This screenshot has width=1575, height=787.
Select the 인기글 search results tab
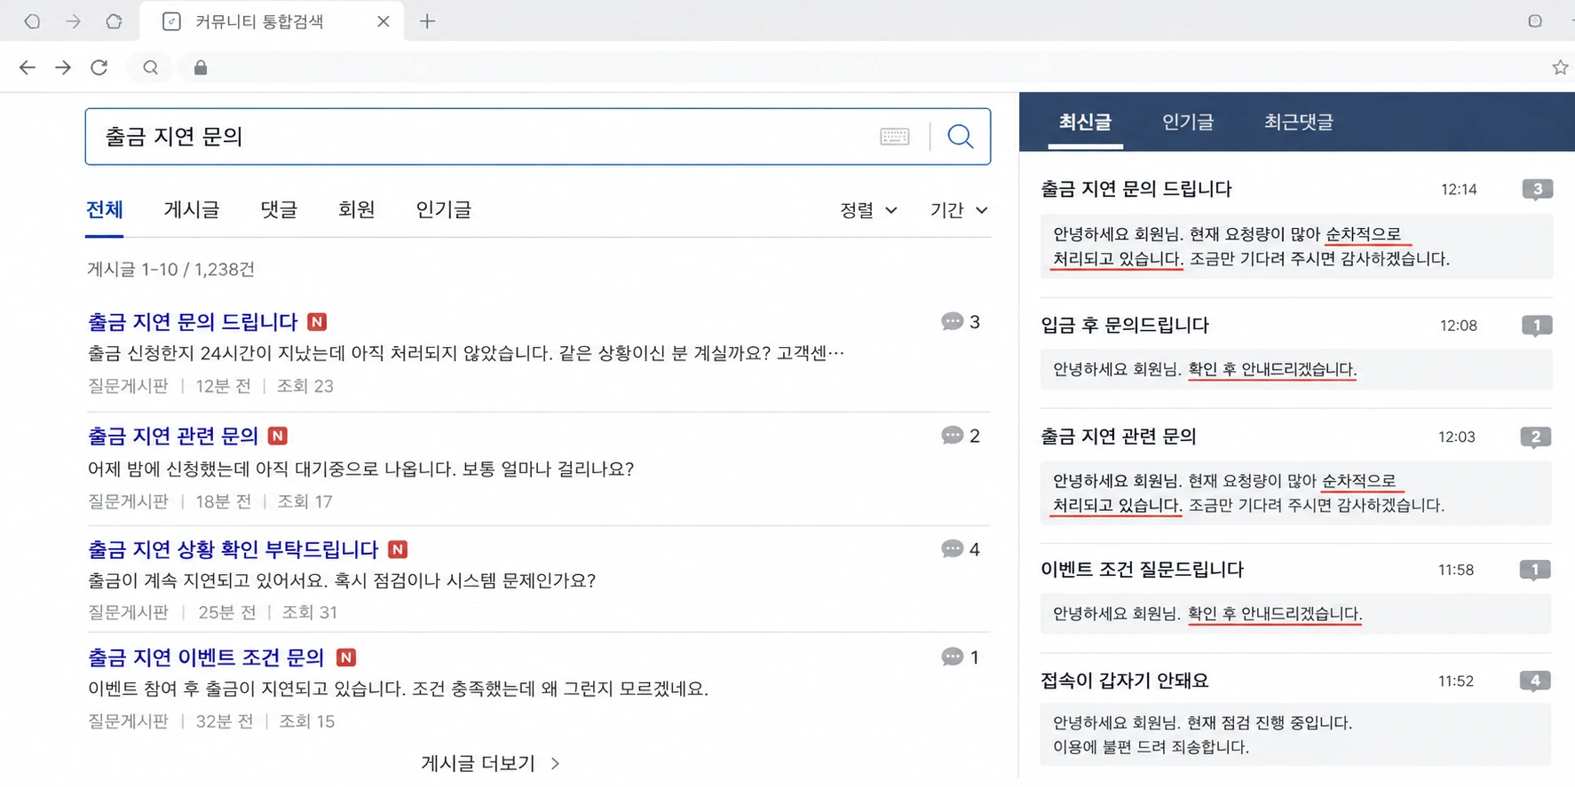(444, 209)
